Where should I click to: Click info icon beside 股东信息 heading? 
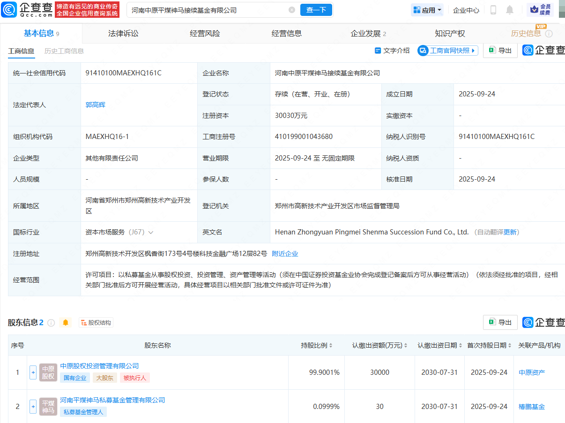(x=51, y=323)
